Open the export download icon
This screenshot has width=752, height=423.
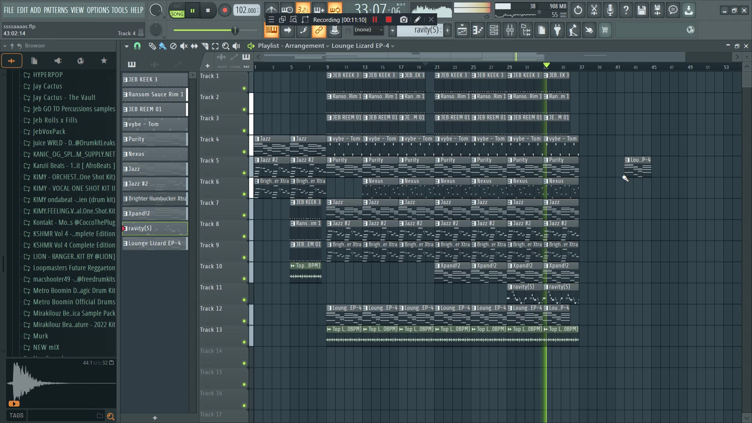pos(689,10)
